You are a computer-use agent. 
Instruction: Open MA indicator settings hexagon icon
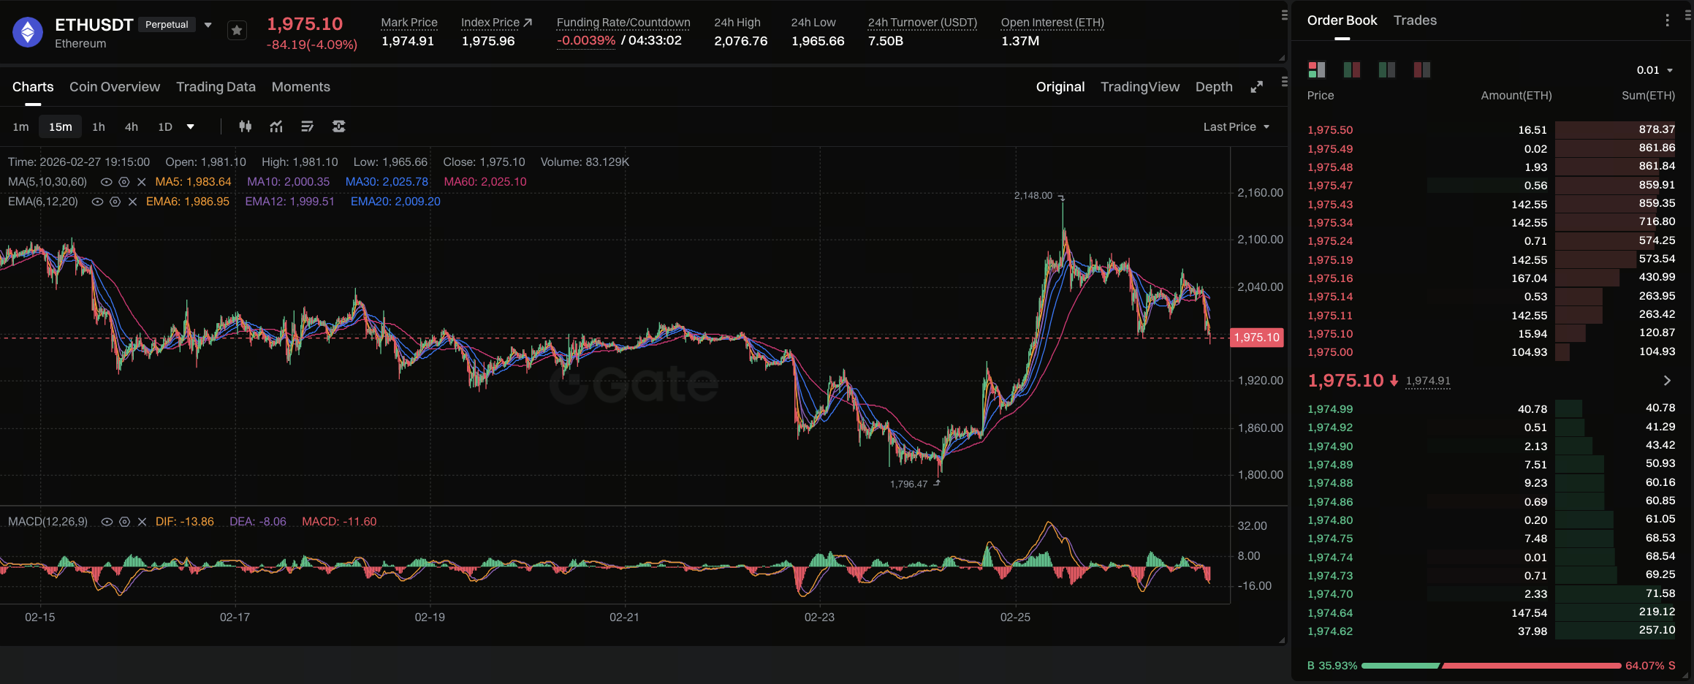click(124, 182)
